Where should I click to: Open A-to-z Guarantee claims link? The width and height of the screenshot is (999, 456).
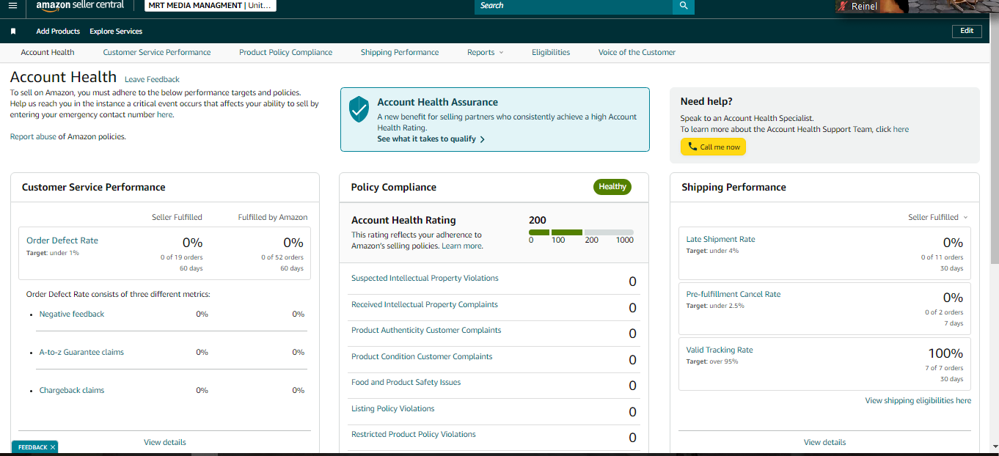pyautogui.click(x=81, y=353)
